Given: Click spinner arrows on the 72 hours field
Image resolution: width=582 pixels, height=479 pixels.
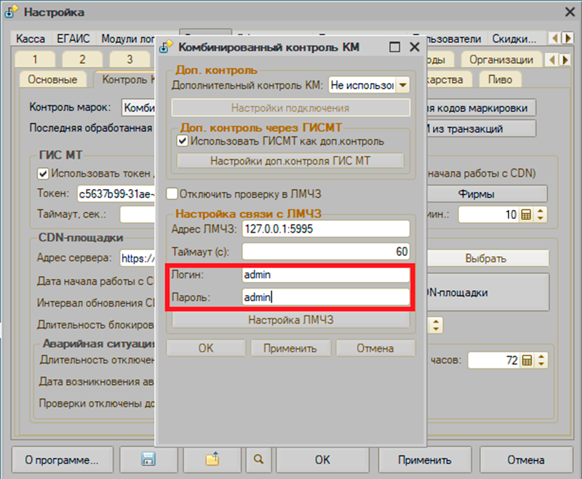Looking at the screenshot, I should (x=541, y=361).
